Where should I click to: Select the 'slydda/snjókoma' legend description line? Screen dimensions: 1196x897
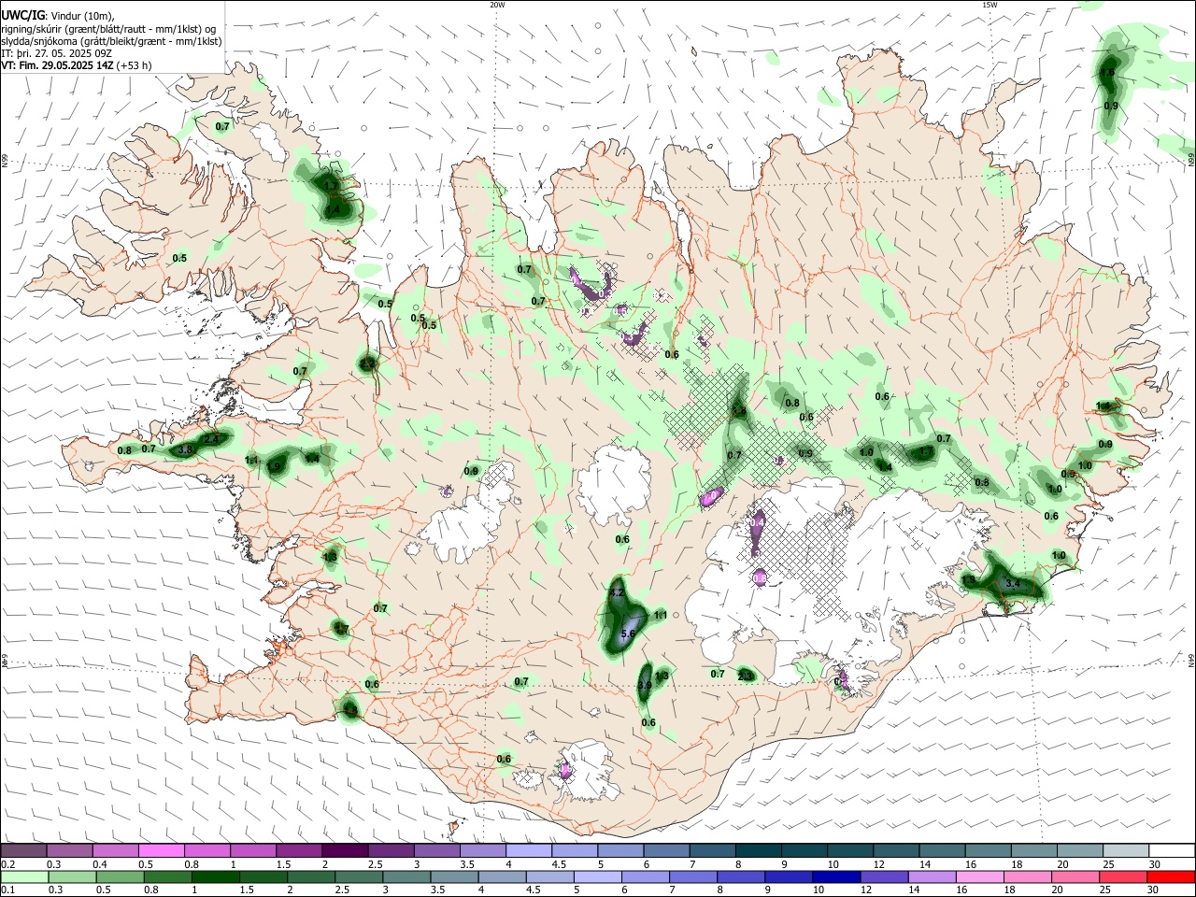[x=111, y=41]
